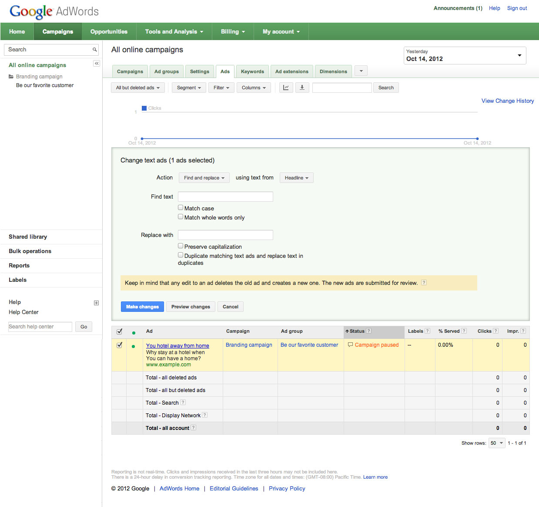The height and width of the screenshot is (507, 539).
Task: Click help icon beside Total - Search
Action: (183, 402)
